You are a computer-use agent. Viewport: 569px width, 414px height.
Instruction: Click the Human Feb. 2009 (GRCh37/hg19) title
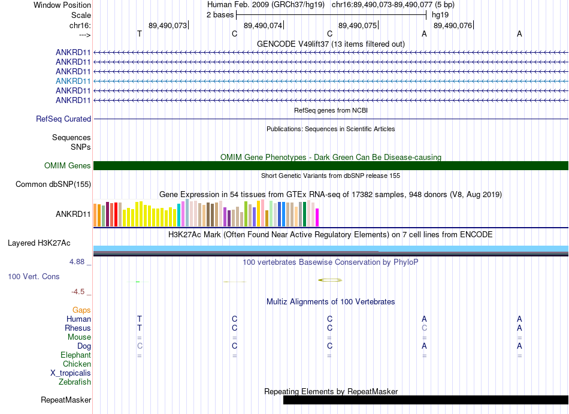coord(265,5)
